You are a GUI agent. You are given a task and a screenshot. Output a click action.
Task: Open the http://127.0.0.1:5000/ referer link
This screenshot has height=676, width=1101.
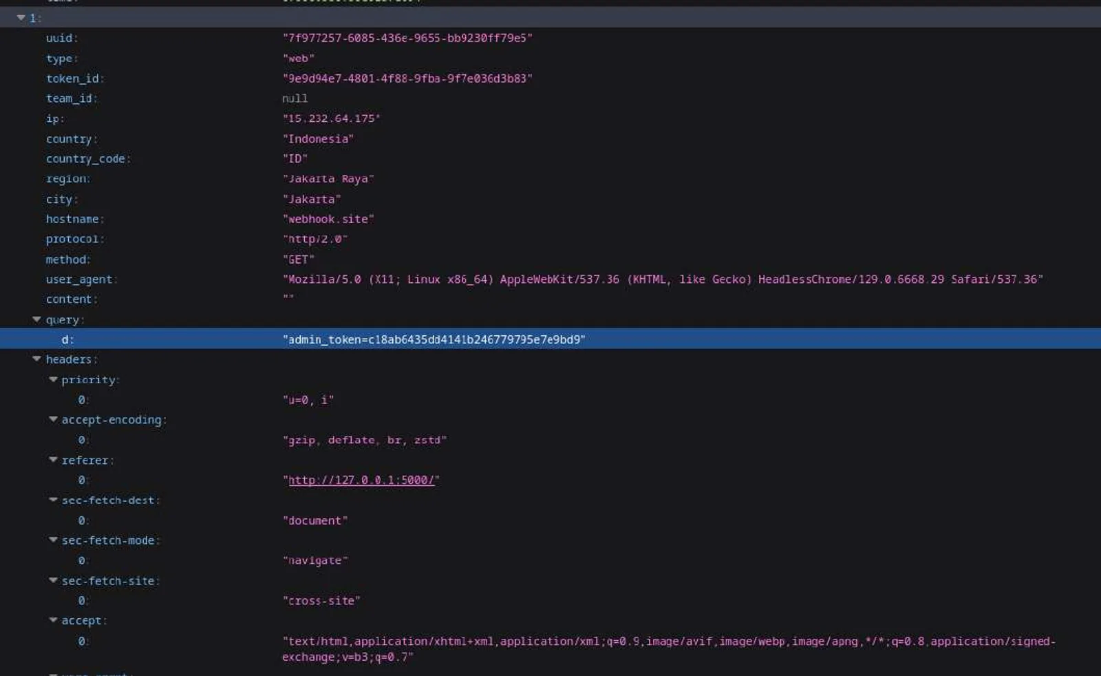click(x=361, y=480)
